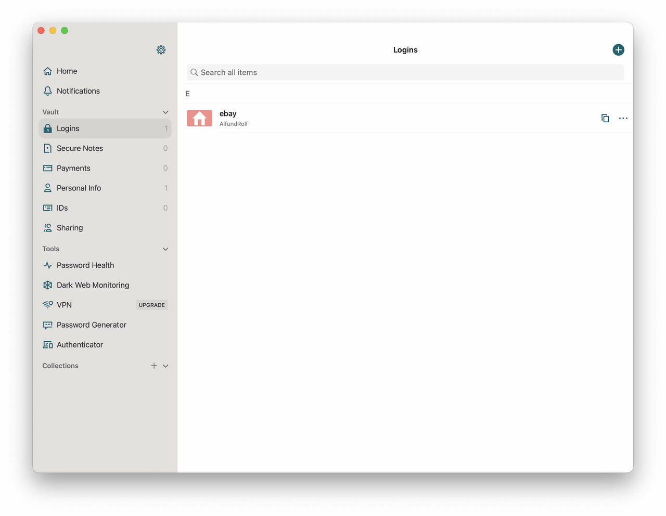This screenshot has width=666, height=516.
Task: Open Dark Web Monitoring
Action: [105, 285]
